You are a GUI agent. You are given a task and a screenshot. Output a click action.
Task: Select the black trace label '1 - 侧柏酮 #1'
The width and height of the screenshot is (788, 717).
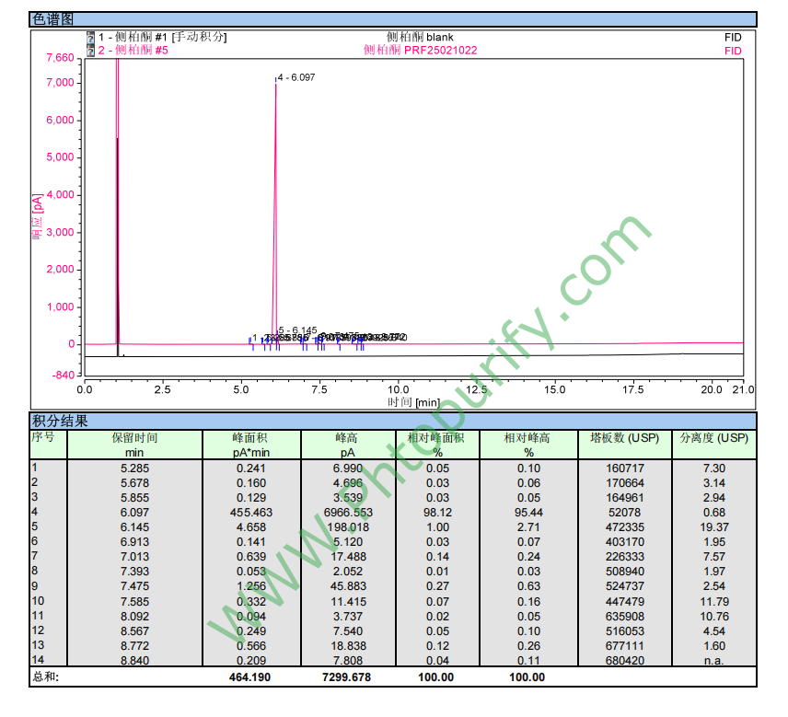point(133,37)
